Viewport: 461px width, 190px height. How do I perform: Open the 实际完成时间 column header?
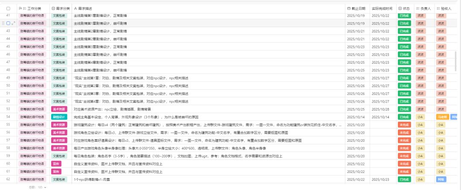point(382,9)
